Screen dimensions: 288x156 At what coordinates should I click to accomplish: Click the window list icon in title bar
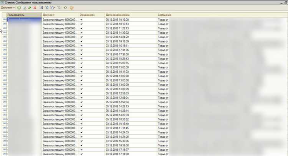pyautogui.click(x=2, y=3)
